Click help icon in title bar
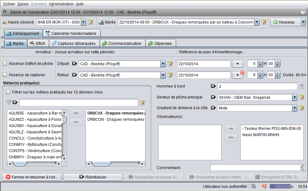This screenshot has height=191, width=308. pos(303,12)
